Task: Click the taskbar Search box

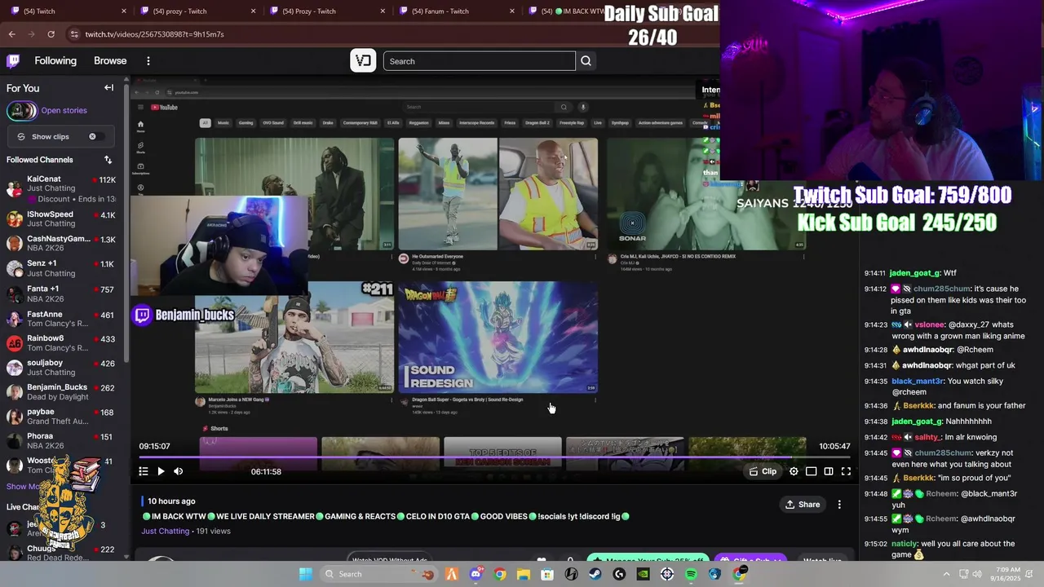Action: tap(380, 574)
